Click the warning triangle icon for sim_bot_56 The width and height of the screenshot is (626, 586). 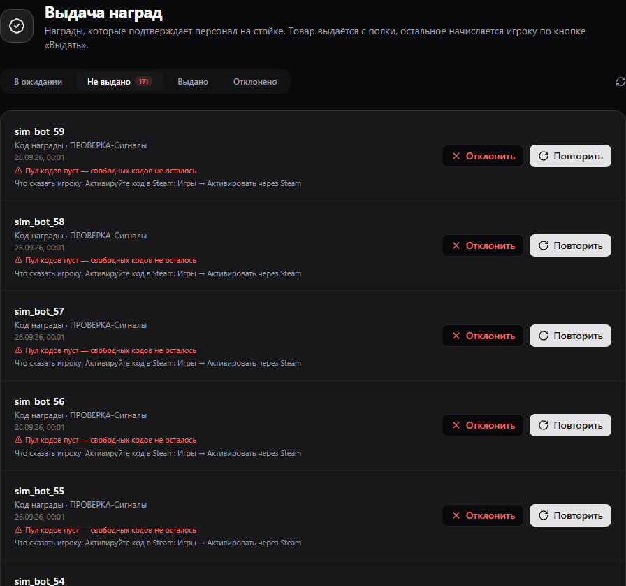click(18, 440)
